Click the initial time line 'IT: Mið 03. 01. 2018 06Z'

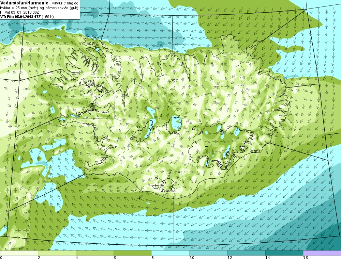pyautogui.click(x=19, y=12)
